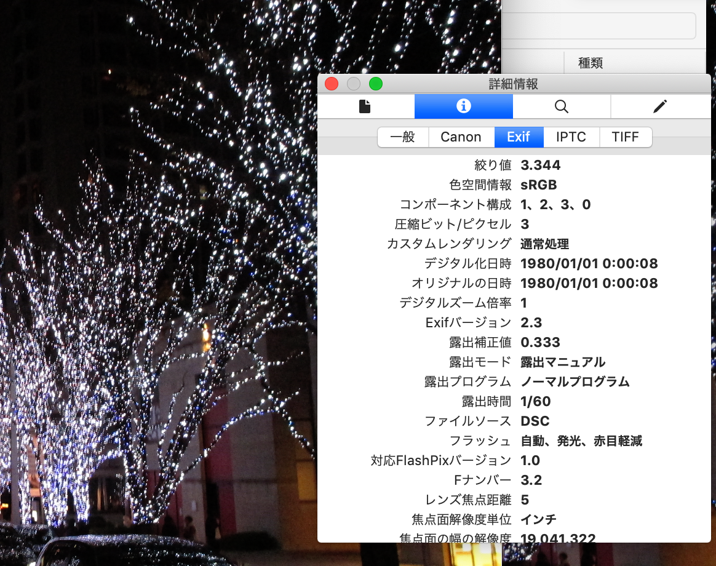This screenshot has width=716, height=566.
Task: Click the green zoom window button
Action: pos(375,84)
